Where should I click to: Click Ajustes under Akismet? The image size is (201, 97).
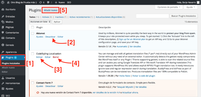pyautogui.click(x=40, y=37)
